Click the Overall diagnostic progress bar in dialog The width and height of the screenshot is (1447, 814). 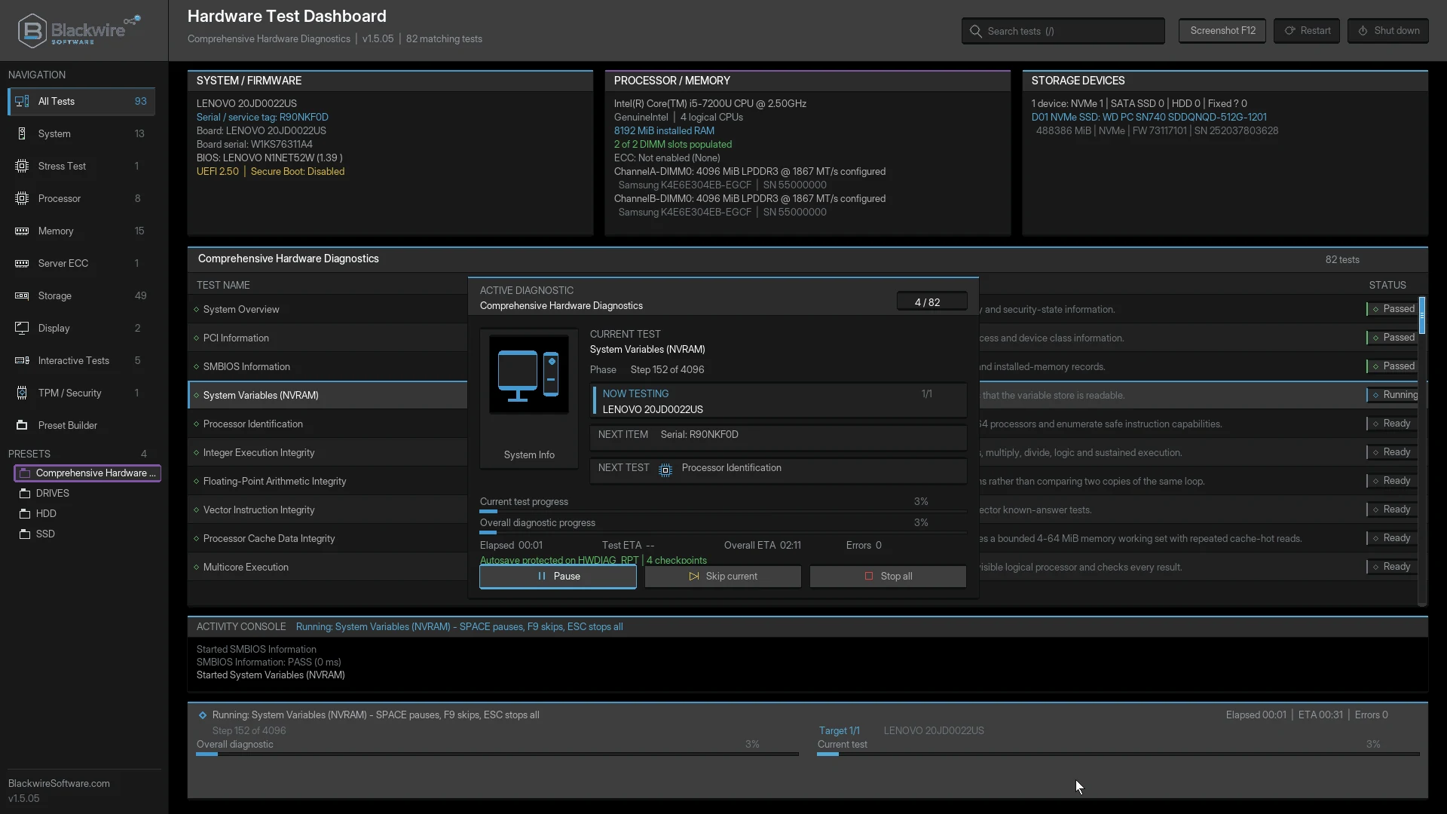point(723,533)
